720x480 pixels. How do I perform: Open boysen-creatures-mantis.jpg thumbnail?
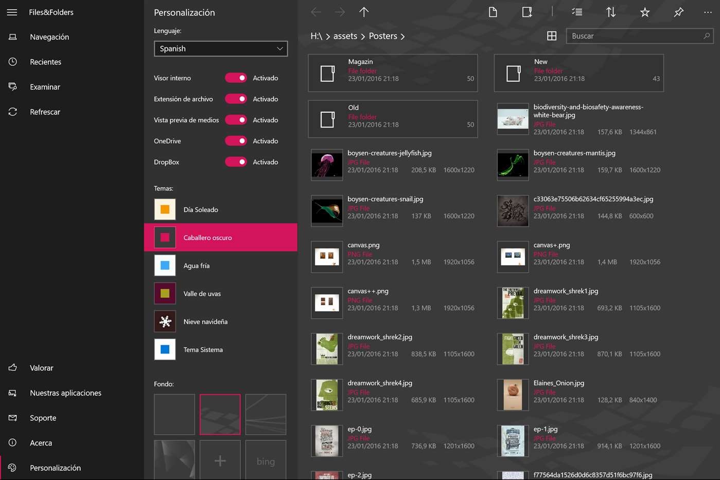pyautogui.click(x=513, y=165)
